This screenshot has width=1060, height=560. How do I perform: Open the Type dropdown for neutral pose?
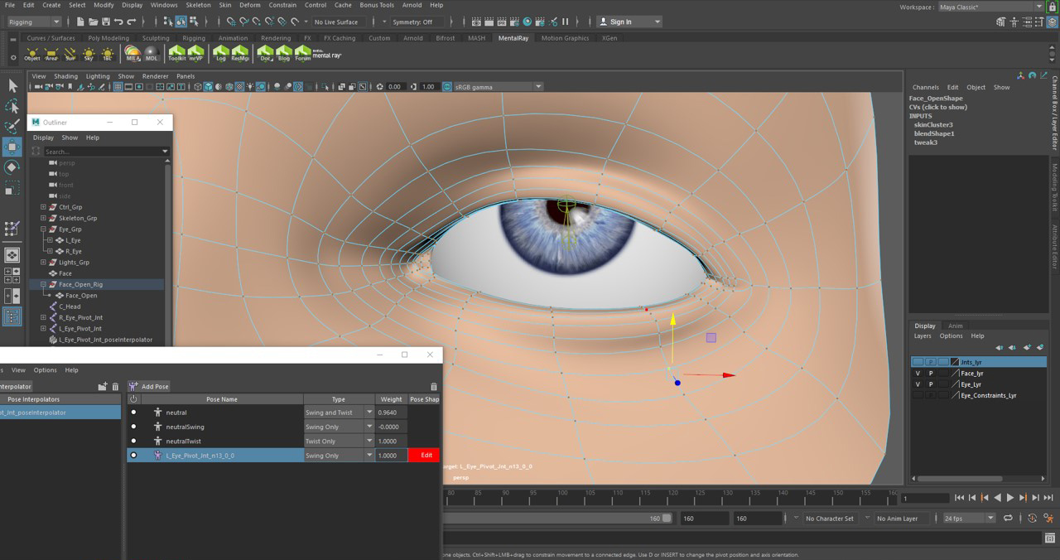pyautogui.click(x=369, y=413)
